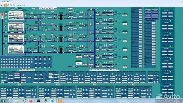Screen dimensions: 183x103
Task: Open the Windows Start menu
Action: pos(3,101)
